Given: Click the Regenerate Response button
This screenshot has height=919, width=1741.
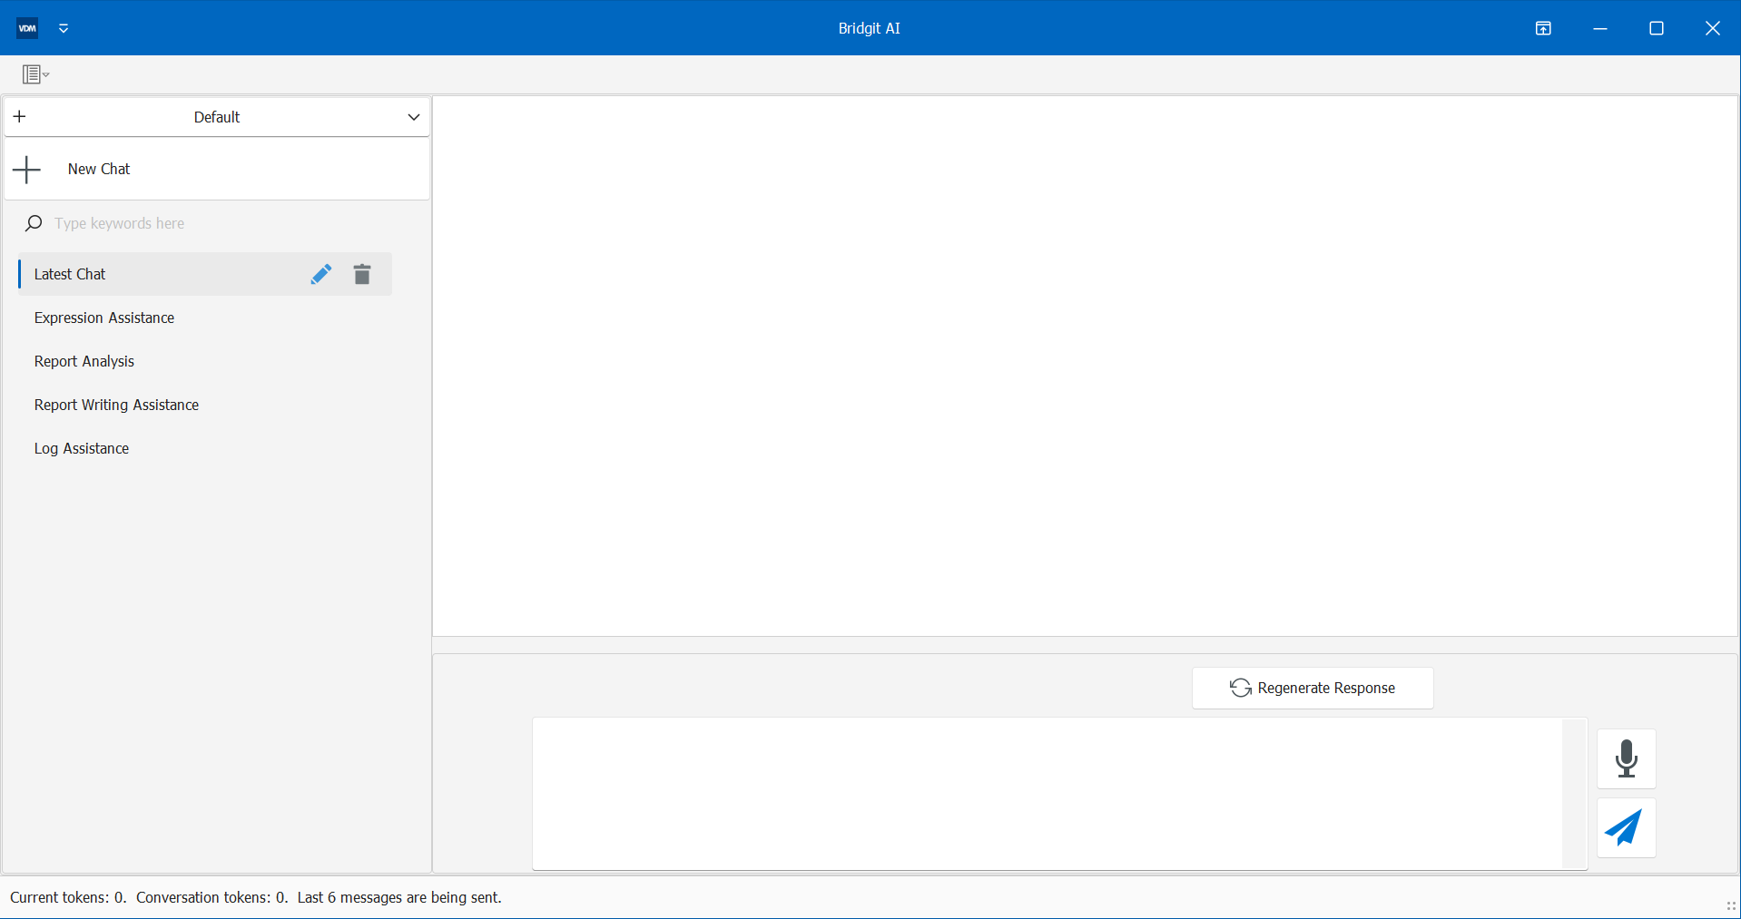Looking at the screenshot, I should pyautogui.click(x=1313, y=688).
